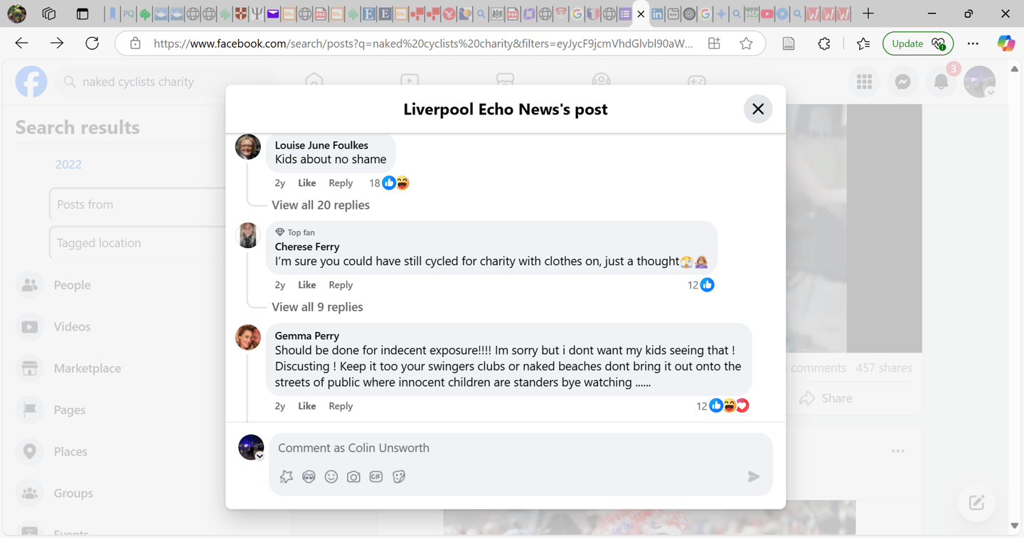Image resolution: width=1024 pixels, height=538 pixels.
Task: Open Gemma Perry's profile name link
Action: pyautogui.click(x=306, y=335)
